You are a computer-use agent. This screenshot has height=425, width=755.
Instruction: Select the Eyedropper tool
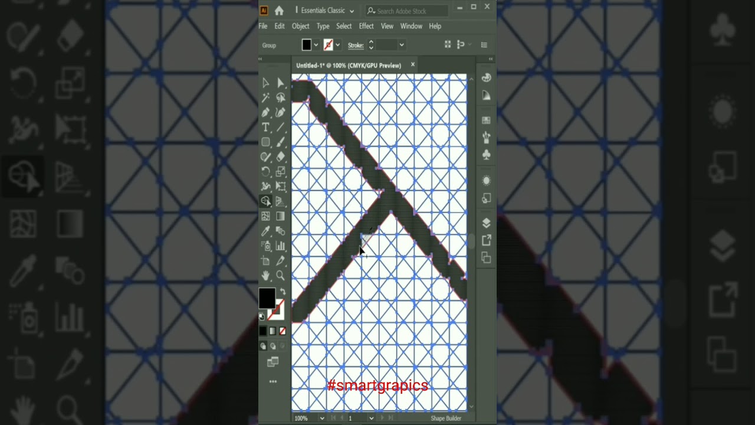(265, 231)
